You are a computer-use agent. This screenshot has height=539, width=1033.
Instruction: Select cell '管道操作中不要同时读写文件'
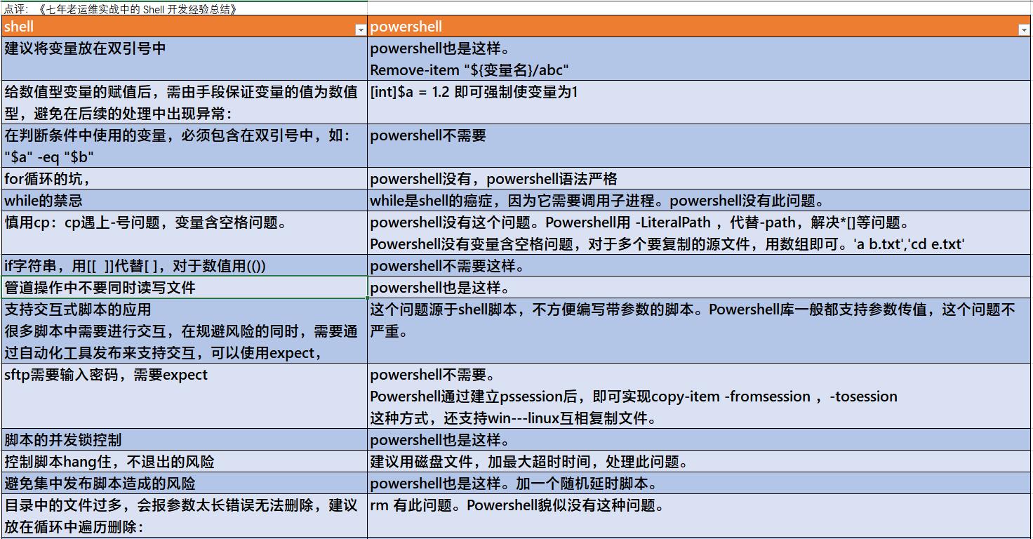[185, 288]
